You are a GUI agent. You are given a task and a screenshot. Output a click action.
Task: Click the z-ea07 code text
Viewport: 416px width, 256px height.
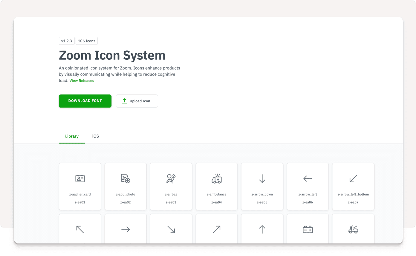point(353,202)
